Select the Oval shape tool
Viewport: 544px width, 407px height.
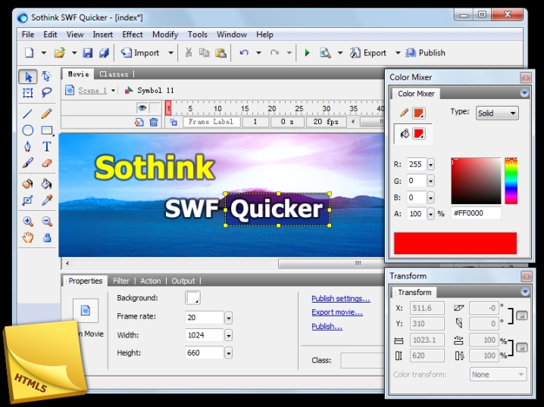pyautogui.click(x=27, y=130)
